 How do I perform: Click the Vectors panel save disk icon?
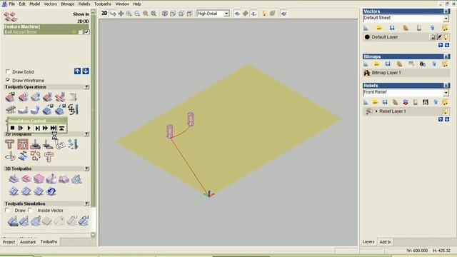pos(392,28)
